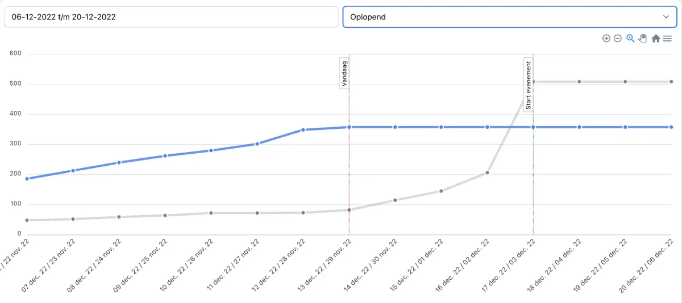Click gray line point at 16 dec. 22
Viewport: 682px width, 303px height.
click(487, 173)
